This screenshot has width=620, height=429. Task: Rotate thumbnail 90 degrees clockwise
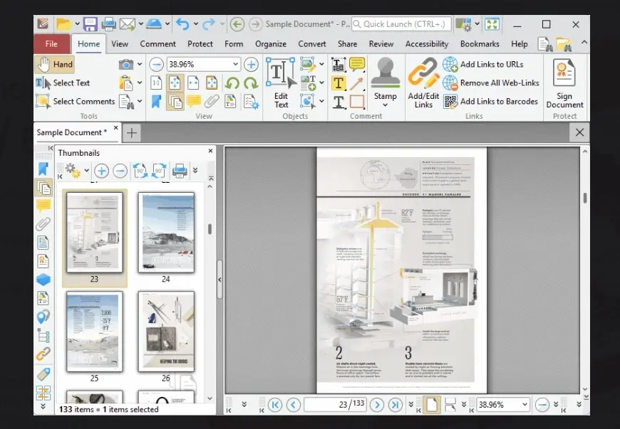coord(160,171)
